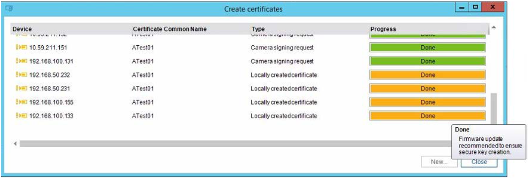Click the scroll-up arrow of vertical scrollbar
The image size is (528, 182).
(x=493, y=27)
